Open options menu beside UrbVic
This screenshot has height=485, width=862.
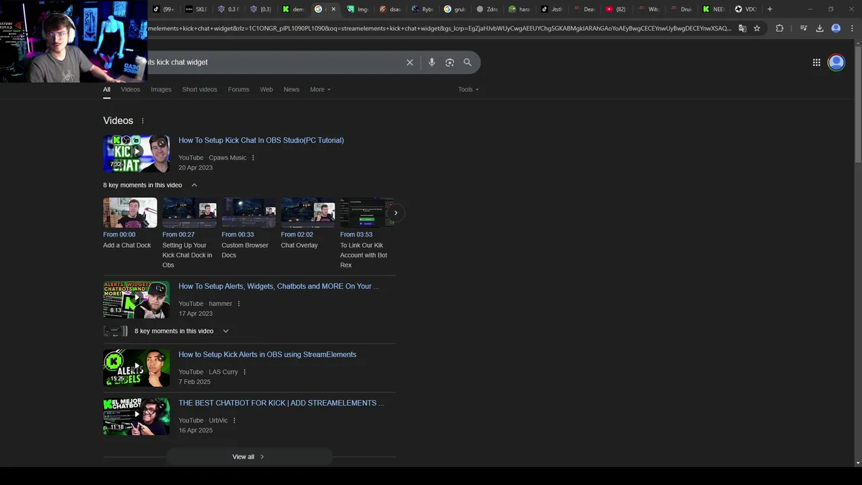pos(234,420)
